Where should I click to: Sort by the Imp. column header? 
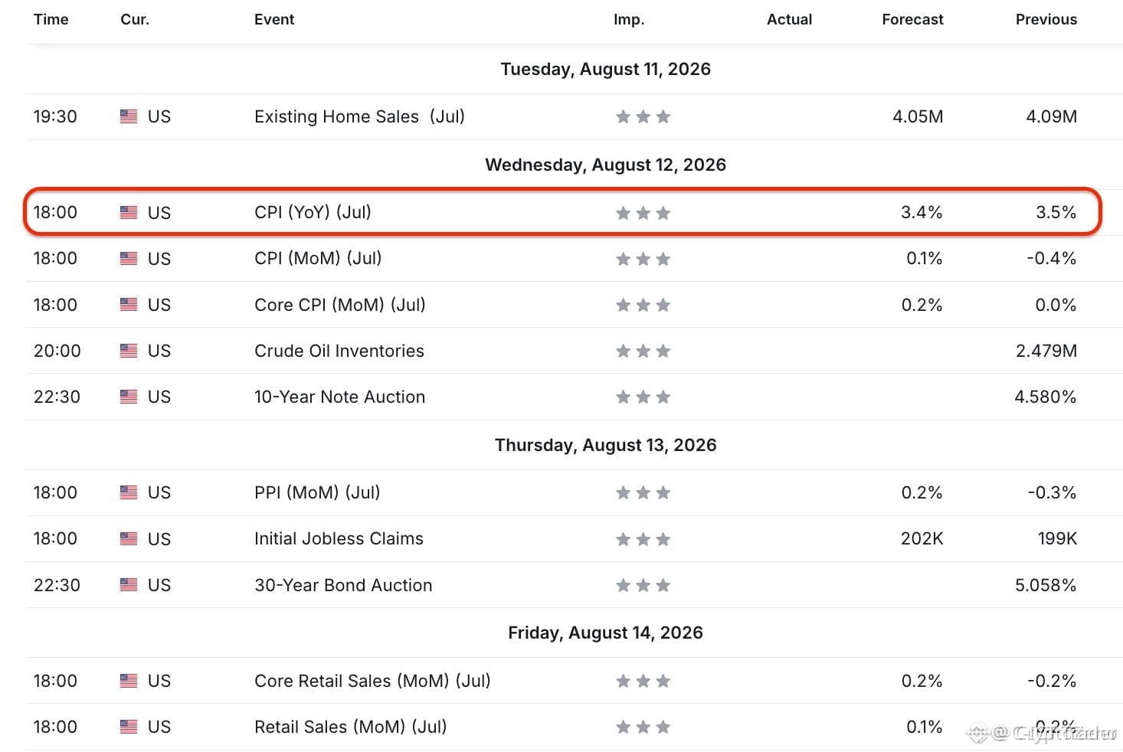(629, 20)
